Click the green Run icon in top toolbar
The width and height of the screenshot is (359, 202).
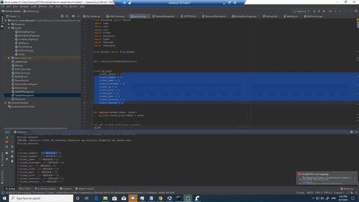click(314, 11)
